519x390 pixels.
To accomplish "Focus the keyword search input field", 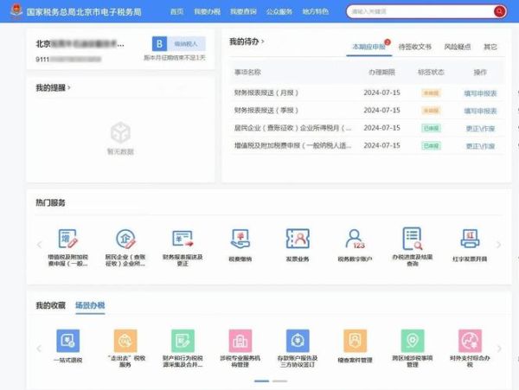I will click(x=420, y=11).
